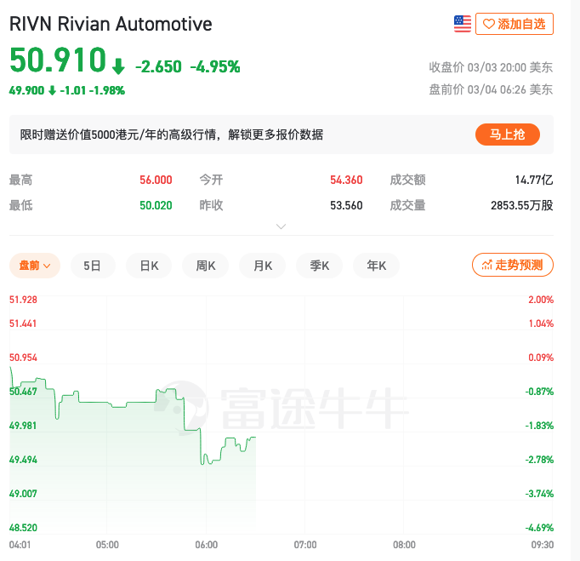This screenshot has width=580, height=561.
Task: Click the previous close 53.560
Action: 346,205
